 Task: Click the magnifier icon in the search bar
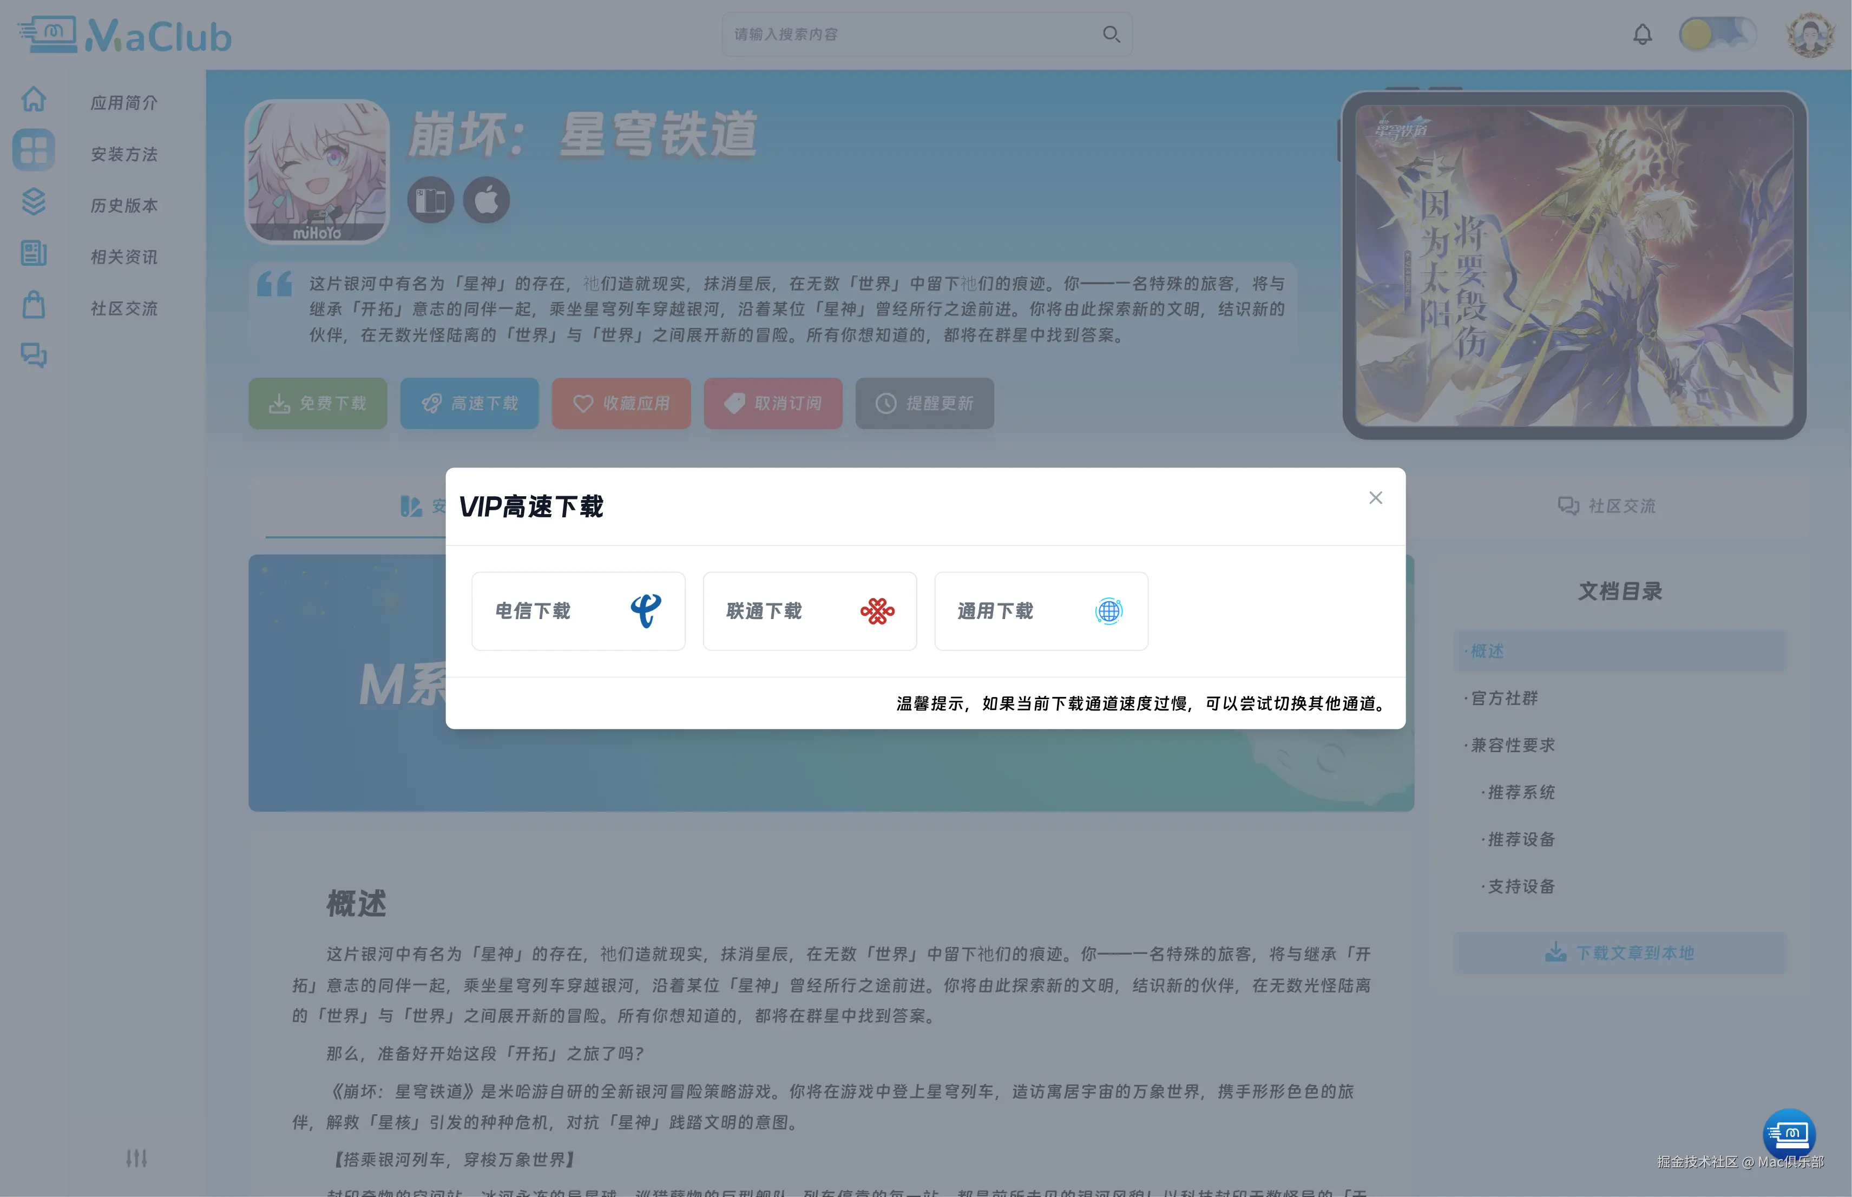[x=1111, y=34]
